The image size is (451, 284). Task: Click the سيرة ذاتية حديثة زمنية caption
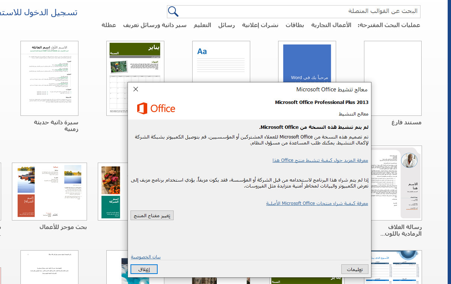(x=56, y=126)
